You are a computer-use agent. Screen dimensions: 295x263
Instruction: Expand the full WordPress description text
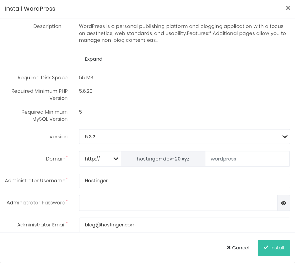pos(93,59)
